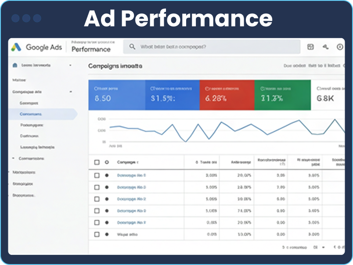
Task: Select the red 6.28% metric card
Action: pos(227,95)
